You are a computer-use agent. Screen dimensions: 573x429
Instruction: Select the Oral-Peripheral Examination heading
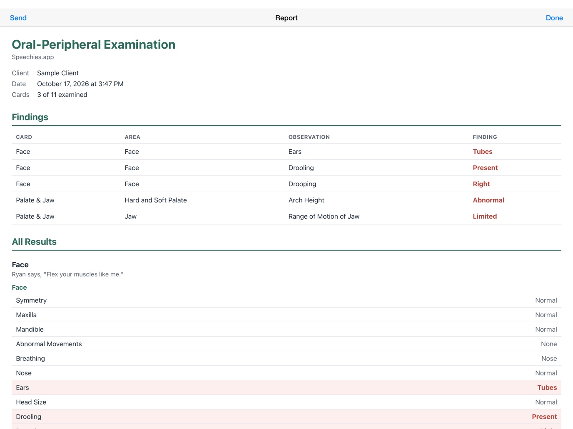[93, 44]
